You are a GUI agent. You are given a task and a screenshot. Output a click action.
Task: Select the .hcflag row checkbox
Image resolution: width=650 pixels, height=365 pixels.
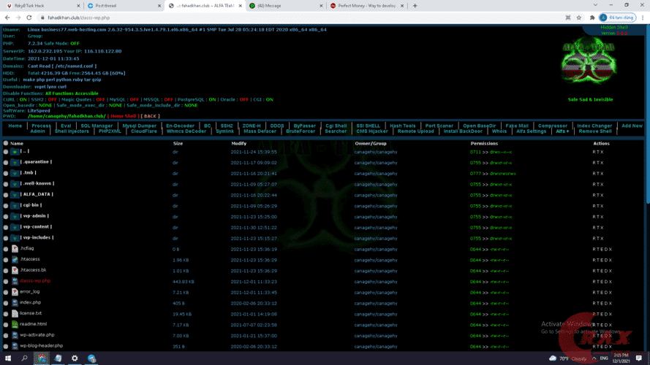click(x=6, y=249)
